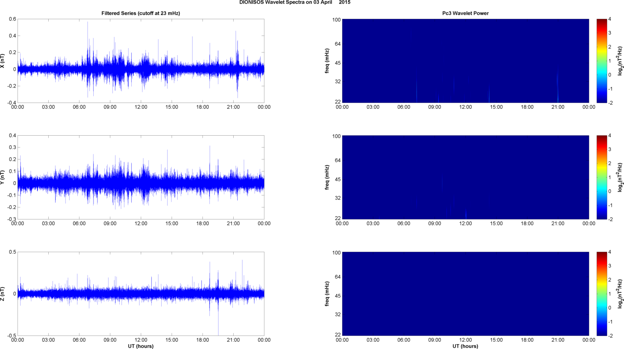This screenshot has width=624, height=349.
Task: Click the 0 tick on the Z (nT) axis
Action: (14, 294)
